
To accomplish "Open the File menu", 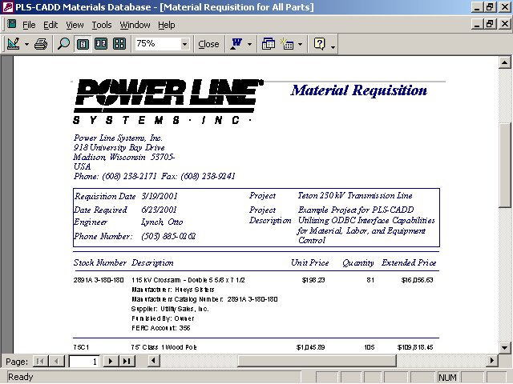I will click(x=29, y=25).
